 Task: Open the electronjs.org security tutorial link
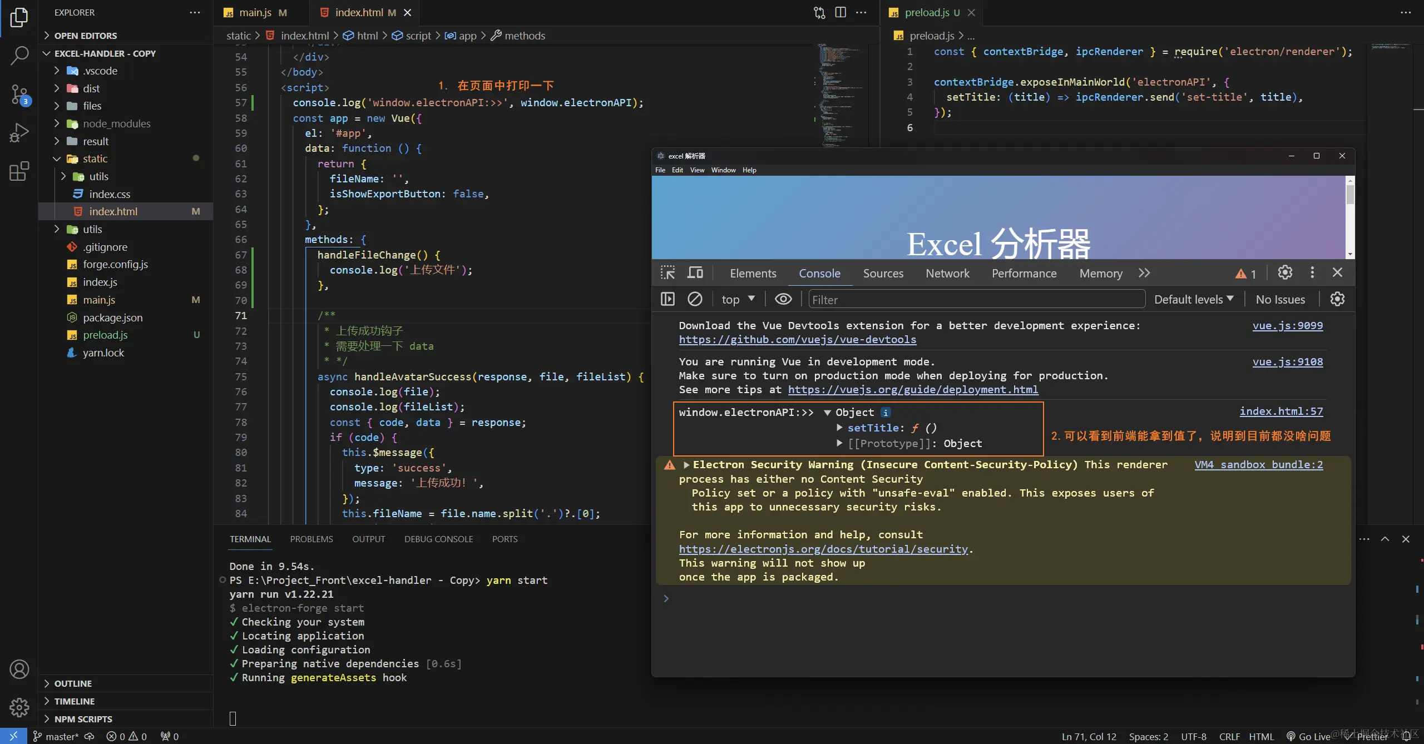823,549
